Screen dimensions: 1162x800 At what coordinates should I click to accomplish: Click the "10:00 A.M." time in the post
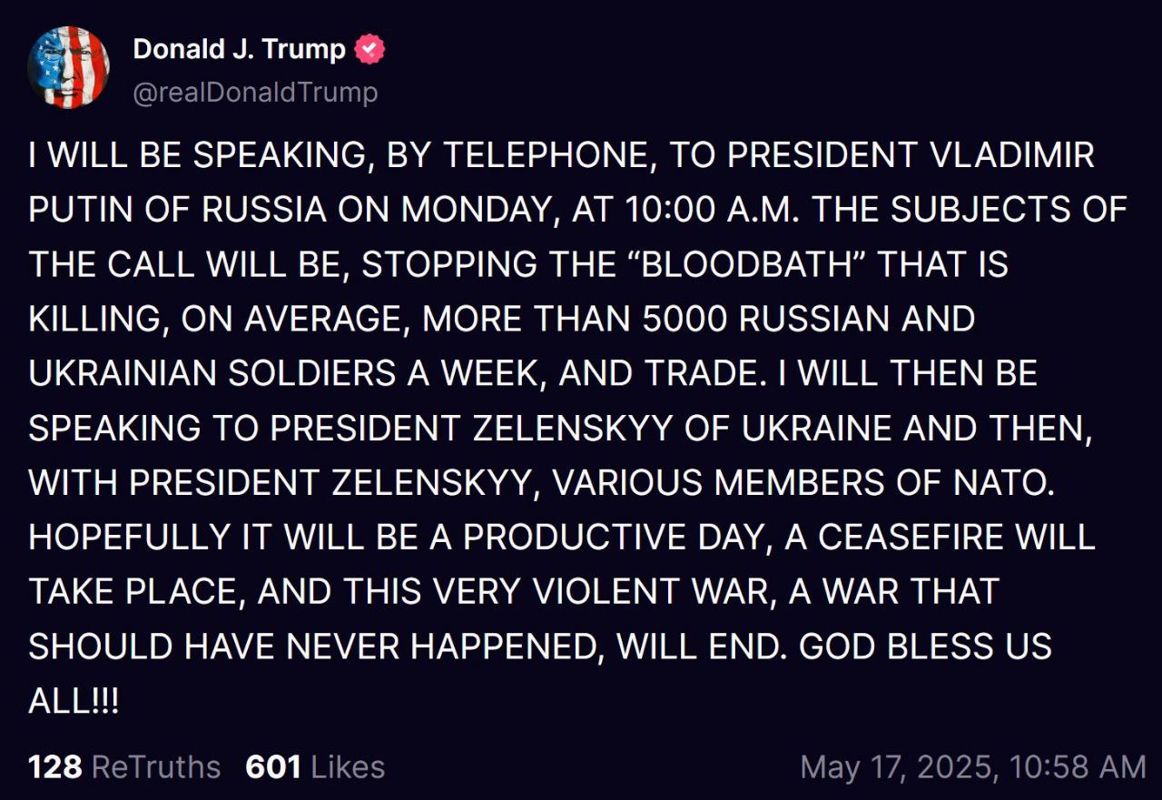click(714, 210)
